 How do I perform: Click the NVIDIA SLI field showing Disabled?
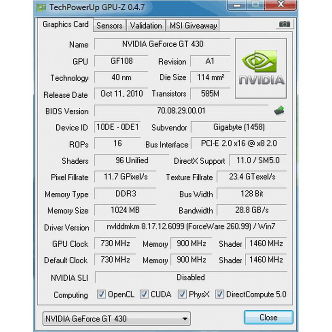pyautogui.click(x=191, y=277)
